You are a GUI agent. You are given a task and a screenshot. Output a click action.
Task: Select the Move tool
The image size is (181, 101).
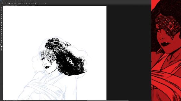(x=1, y=7)
